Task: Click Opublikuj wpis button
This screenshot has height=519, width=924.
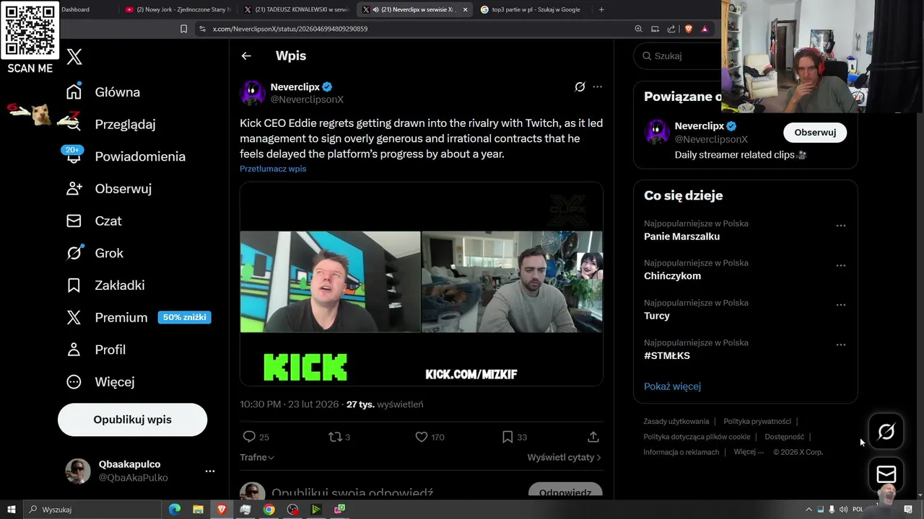Action: click(132, 420)
